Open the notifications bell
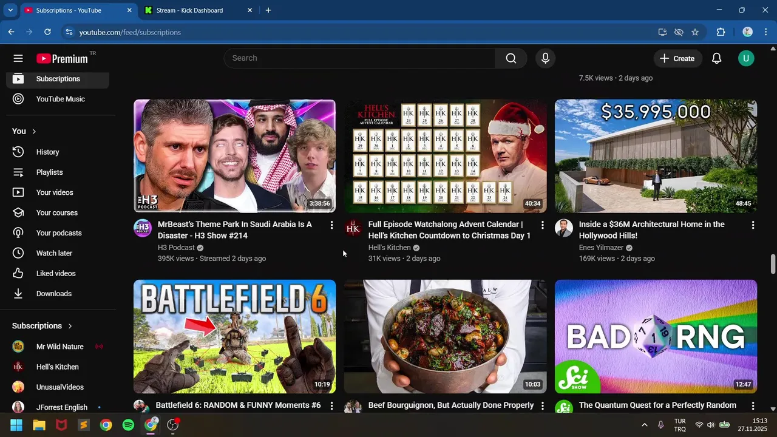Screen dimensions: 777x437 click(716, 58)
